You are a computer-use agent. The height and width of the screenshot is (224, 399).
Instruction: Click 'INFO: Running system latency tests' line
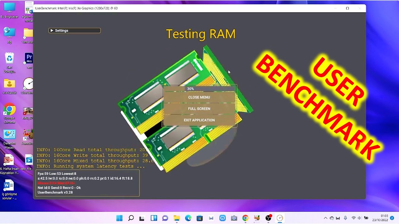click(x=91, y=166)
